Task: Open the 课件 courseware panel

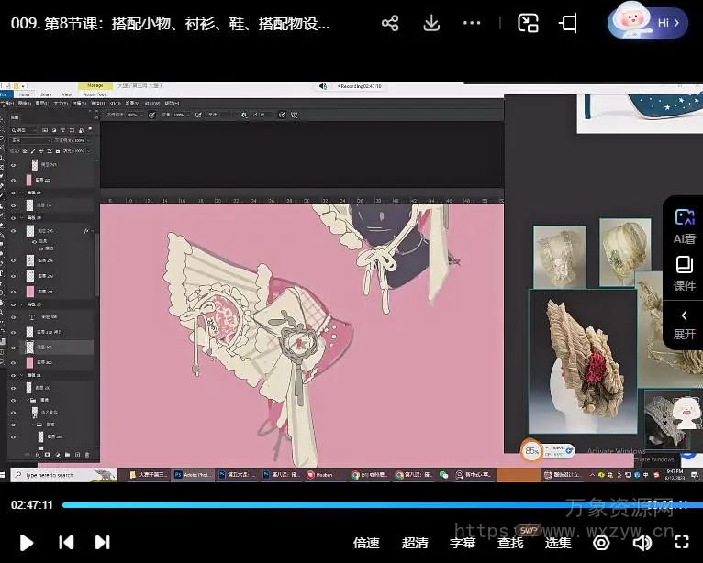Action: point(685,273)
